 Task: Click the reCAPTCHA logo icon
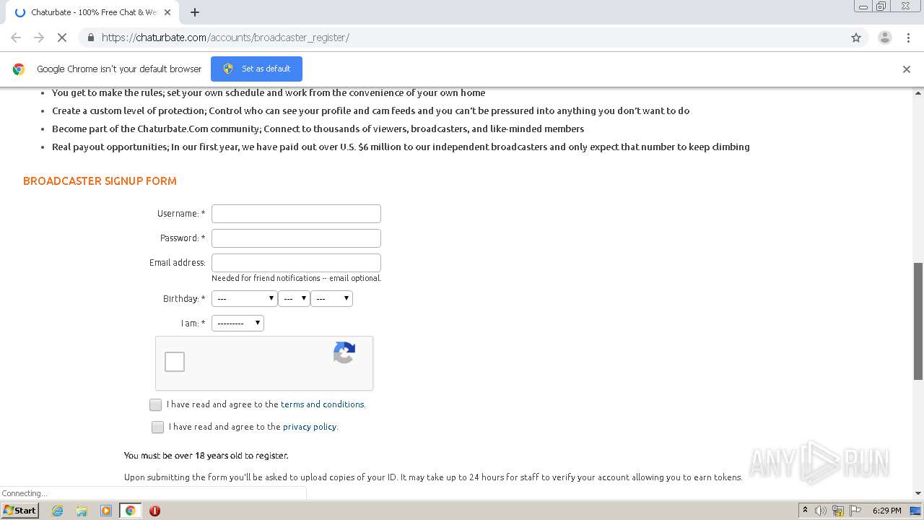(344, 352)
